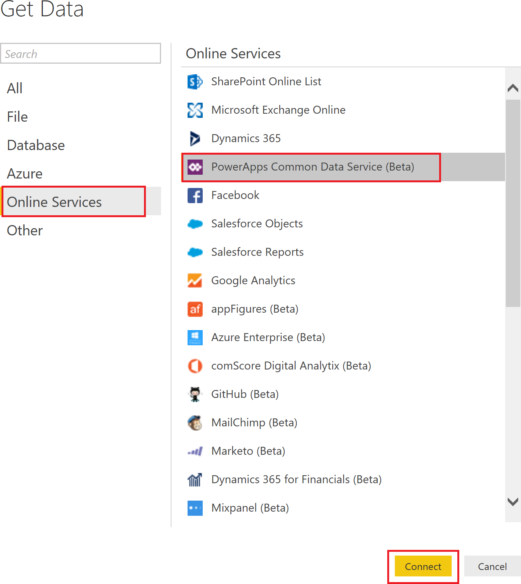This screenshot has height=584, width=521.
Task: Select Dynamics 365 for Financials (Beta) text
Action: (x=296, y=479)
